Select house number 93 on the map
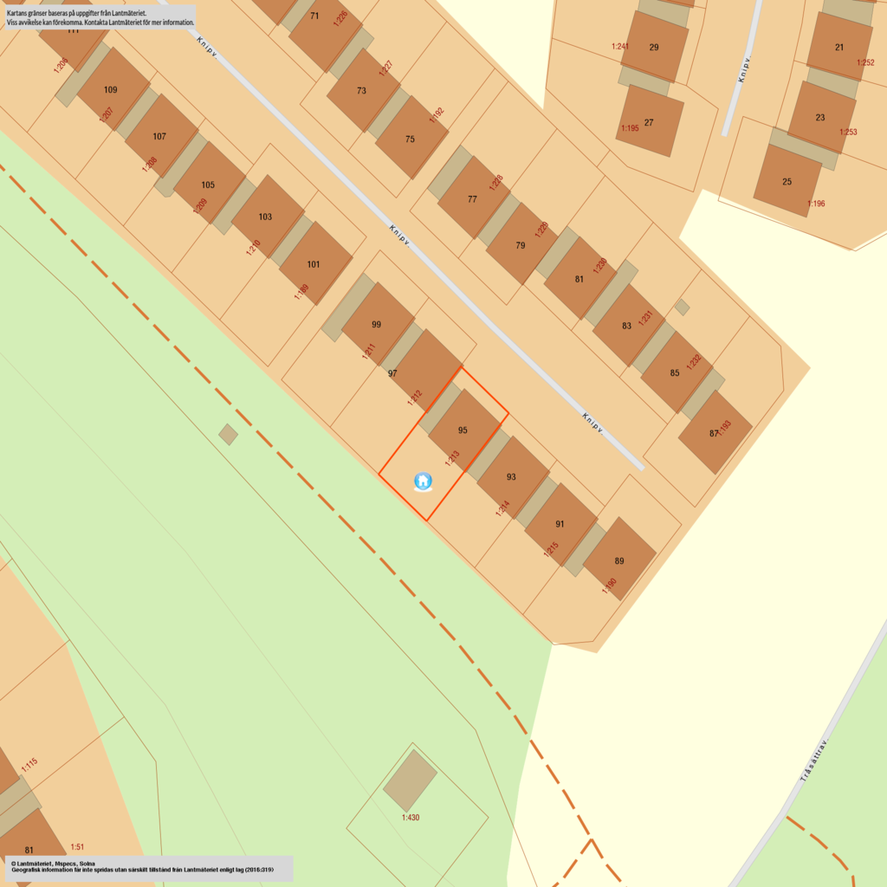Screen dimensions: 887x887 [x=511, y=477]
